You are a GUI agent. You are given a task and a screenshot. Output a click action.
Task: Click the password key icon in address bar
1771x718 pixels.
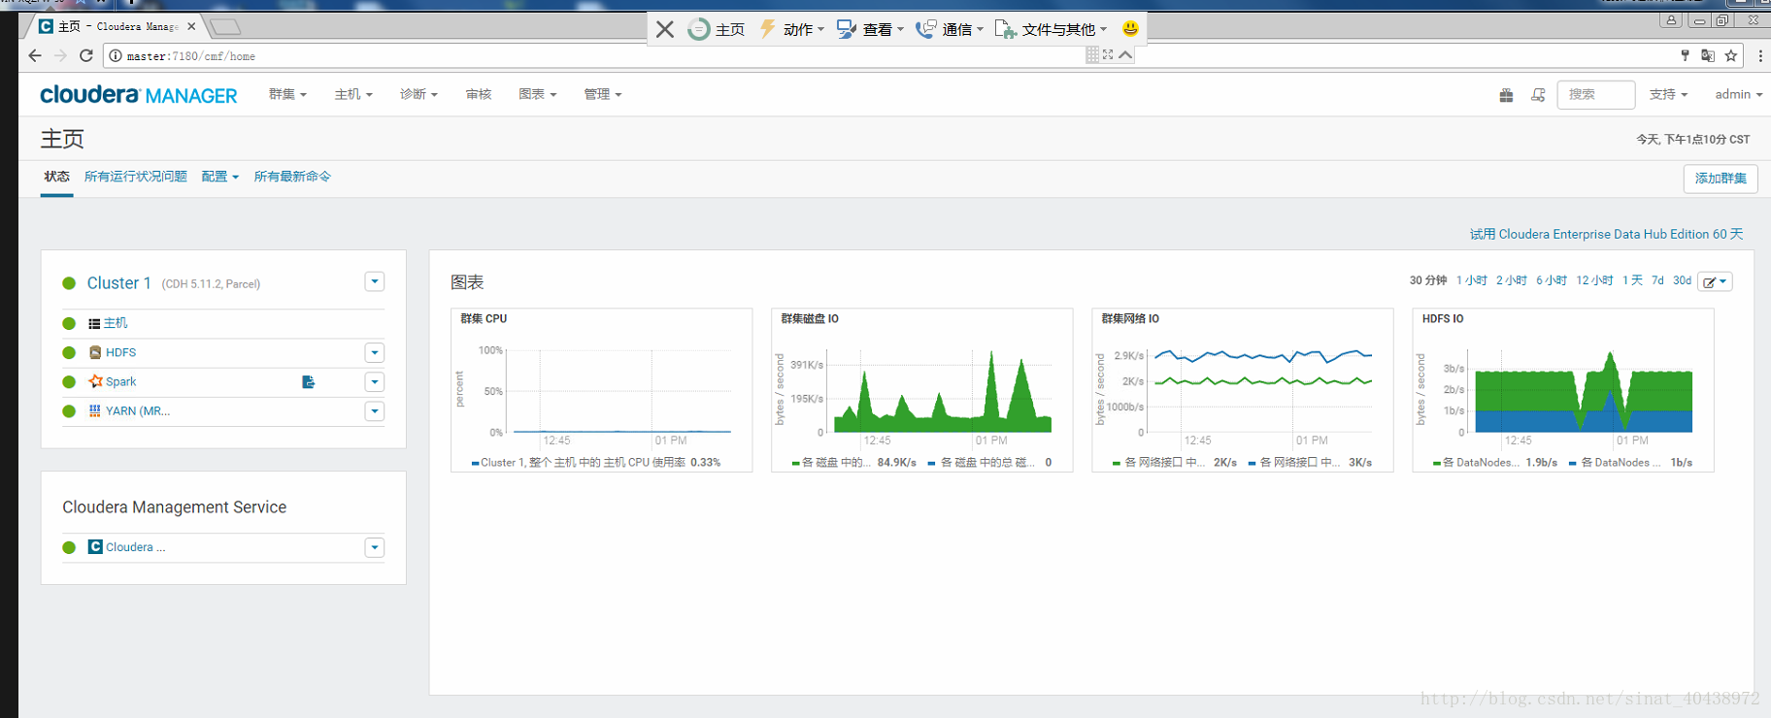pos(1685,55)
